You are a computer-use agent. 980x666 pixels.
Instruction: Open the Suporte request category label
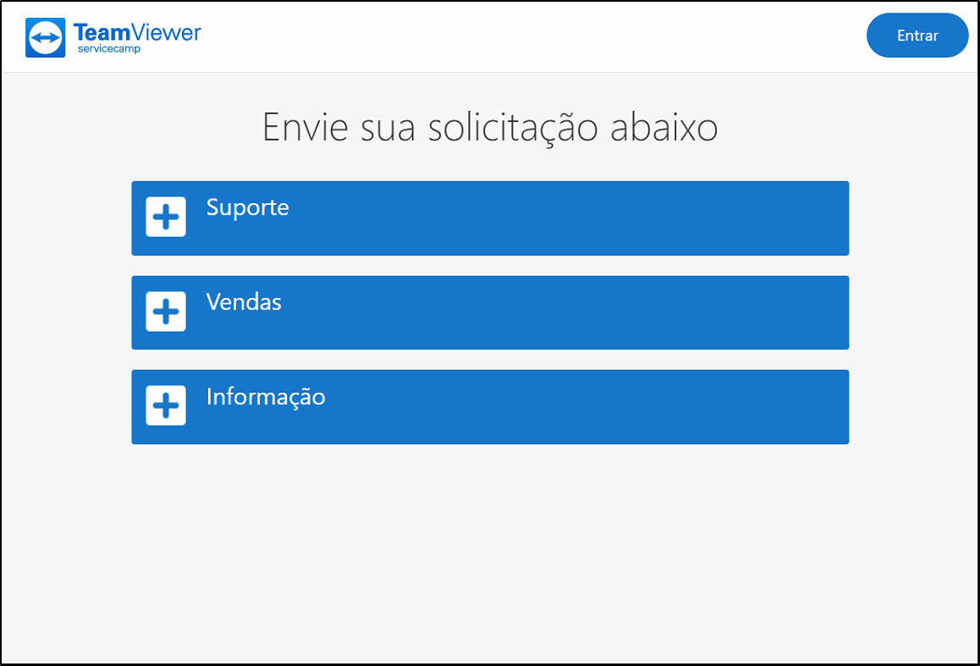coord(247,207)
